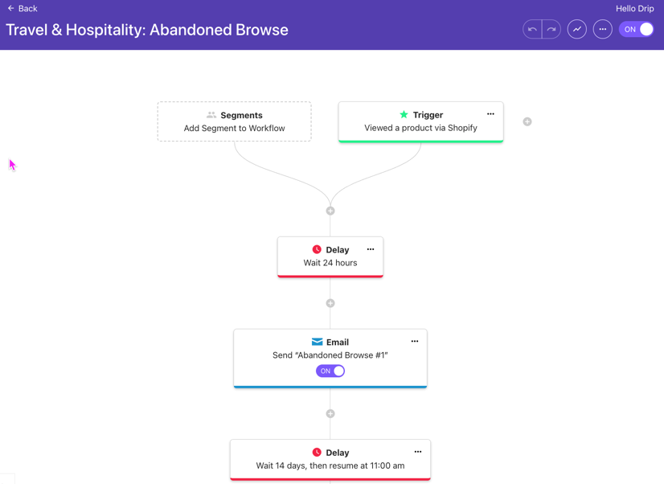Image resolution: width=664 pixels, height=484 pixels.
Task: Click the clock icon on Wait 14 days delay
Action: tap(317, 452)
